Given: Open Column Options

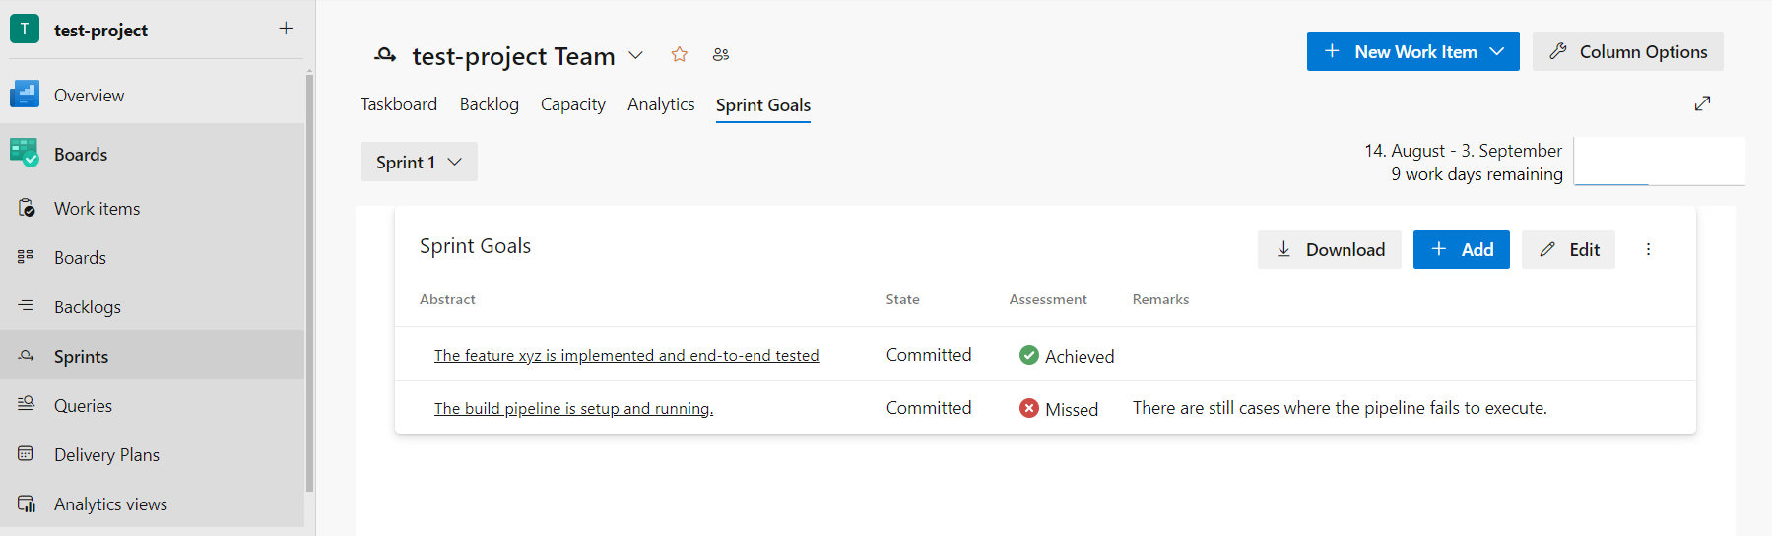Looking at the screenshot, I should (x=1627, y=52).
